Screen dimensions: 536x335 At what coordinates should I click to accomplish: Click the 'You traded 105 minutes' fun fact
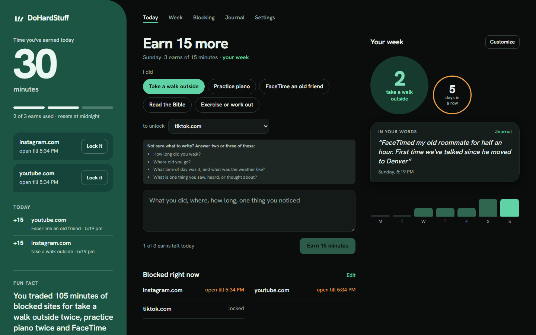tap(63, 312)
